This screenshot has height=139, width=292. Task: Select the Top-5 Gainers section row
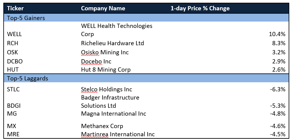click(x=146, y=18)
